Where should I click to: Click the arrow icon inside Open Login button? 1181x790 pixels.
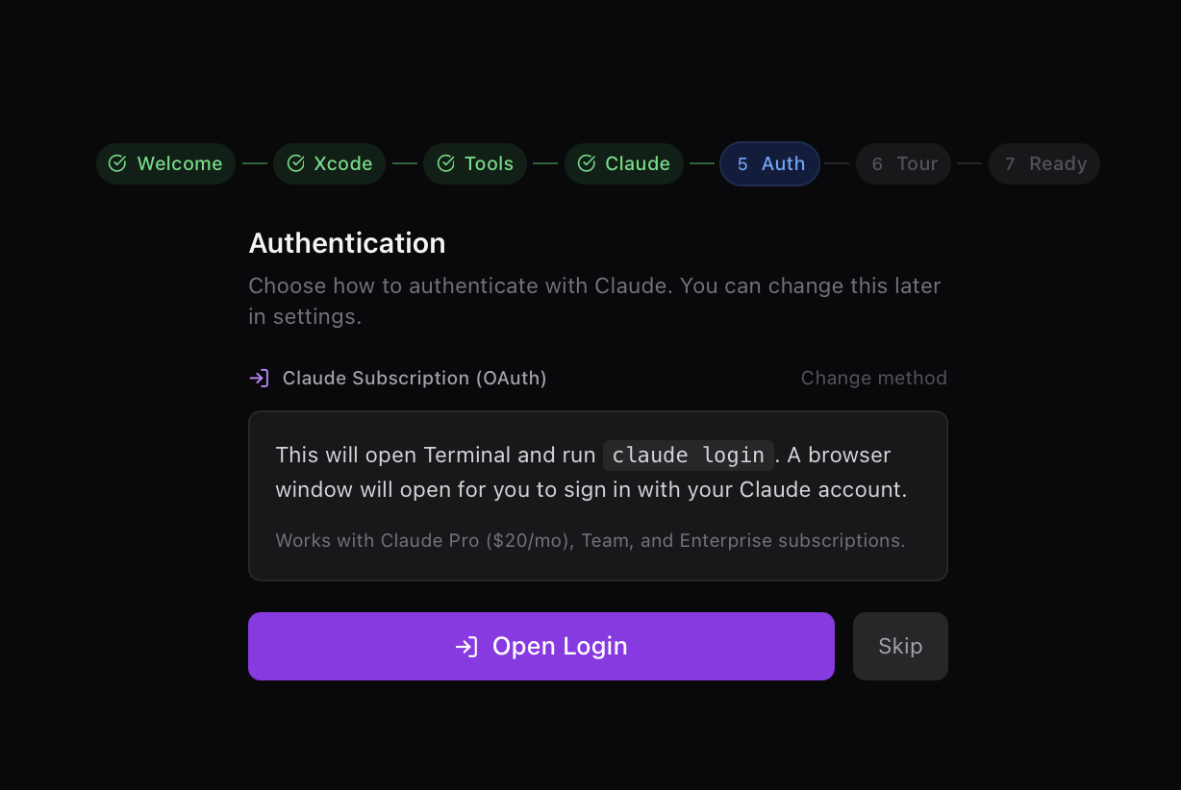tap(468, 646)
